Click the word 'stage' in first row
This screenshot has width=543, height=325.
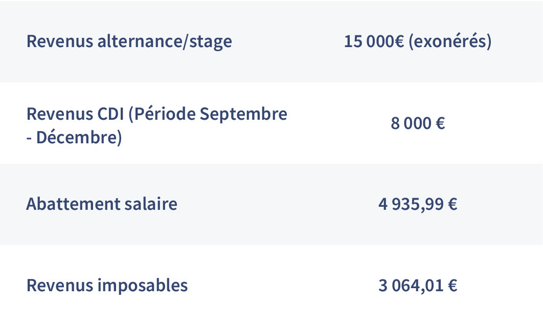[211, 42]
